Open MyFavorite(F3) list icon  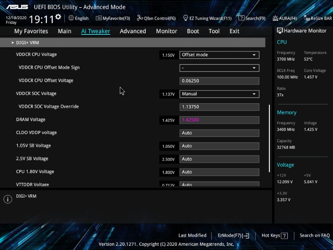coord(98,18)
